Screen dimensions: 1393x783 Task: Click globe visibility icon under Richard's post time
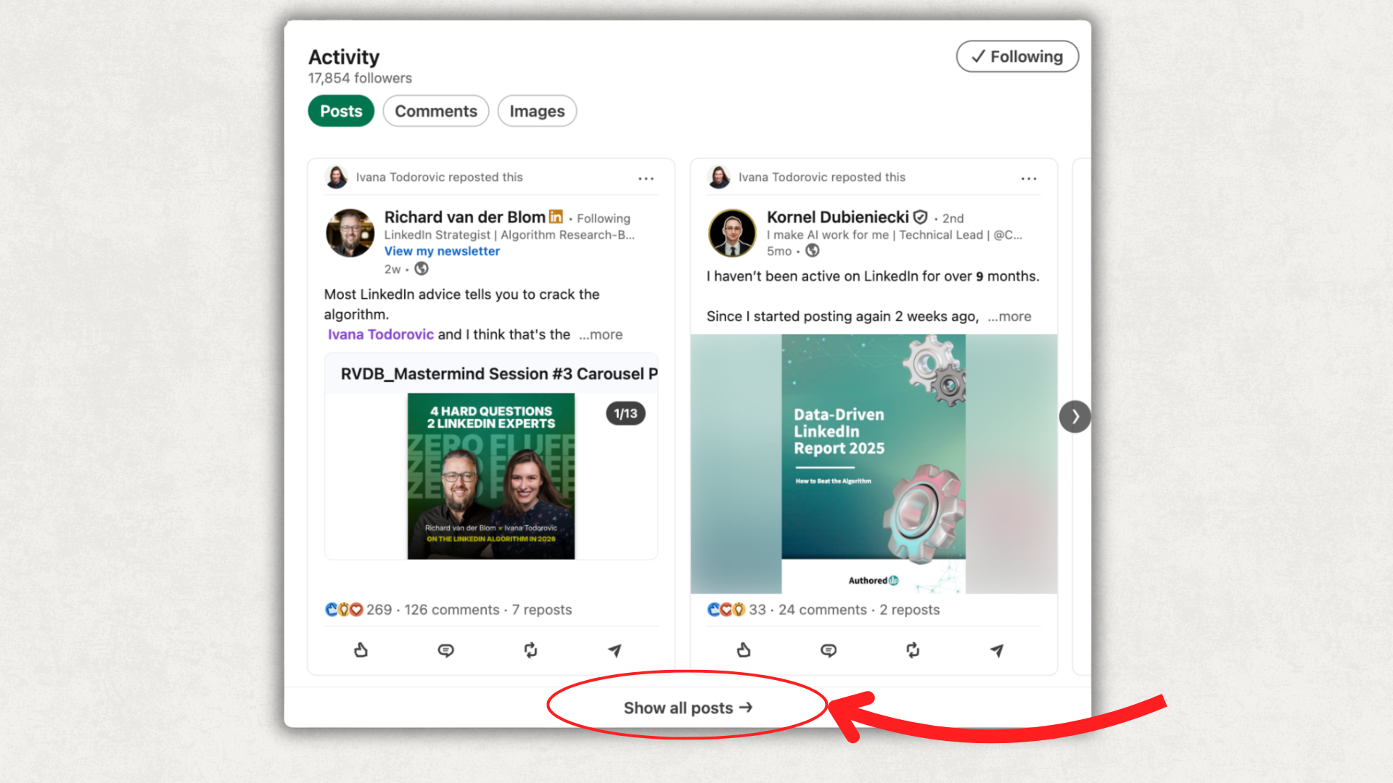pos(422,269)
